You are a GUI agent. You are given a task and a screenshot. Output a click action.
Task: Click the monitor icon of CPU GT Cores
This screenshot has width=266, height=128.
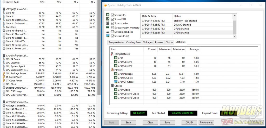[116, 82]
